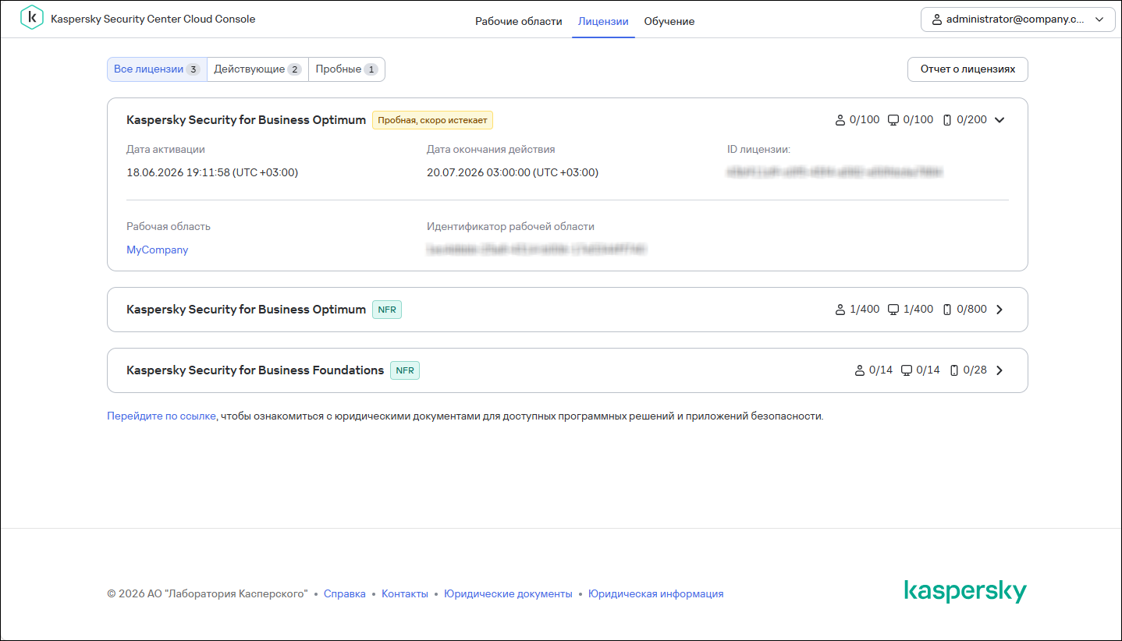
Task: Click users icon showing 0/14 in Foundations
Action: pyautogui.click(x=860, y=370)
